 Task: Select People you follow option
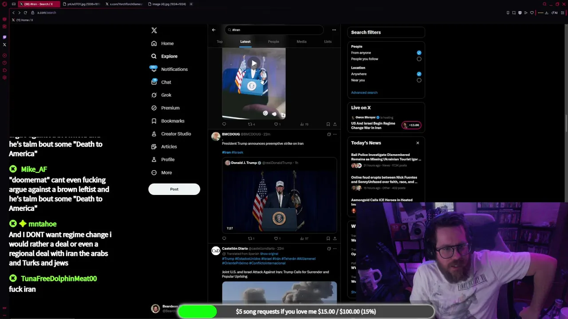[x=419, y=59]
